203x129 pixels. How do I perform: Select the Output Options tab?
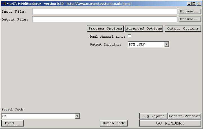pyautogui.click(x=183, y=28)
